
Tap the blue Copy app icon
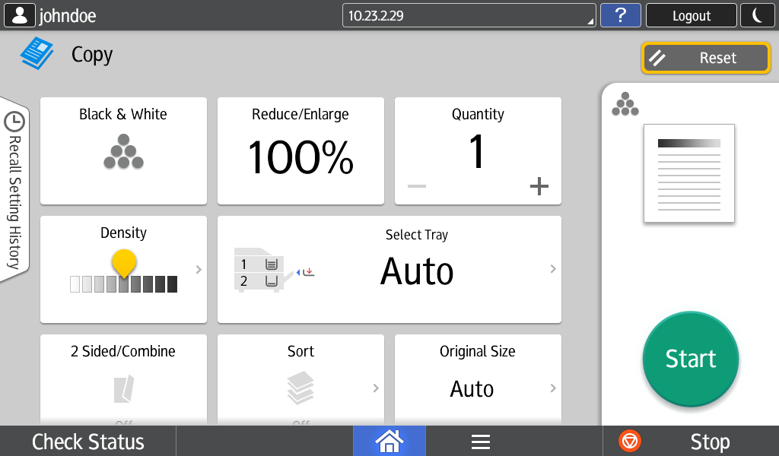tap(37, 55)
